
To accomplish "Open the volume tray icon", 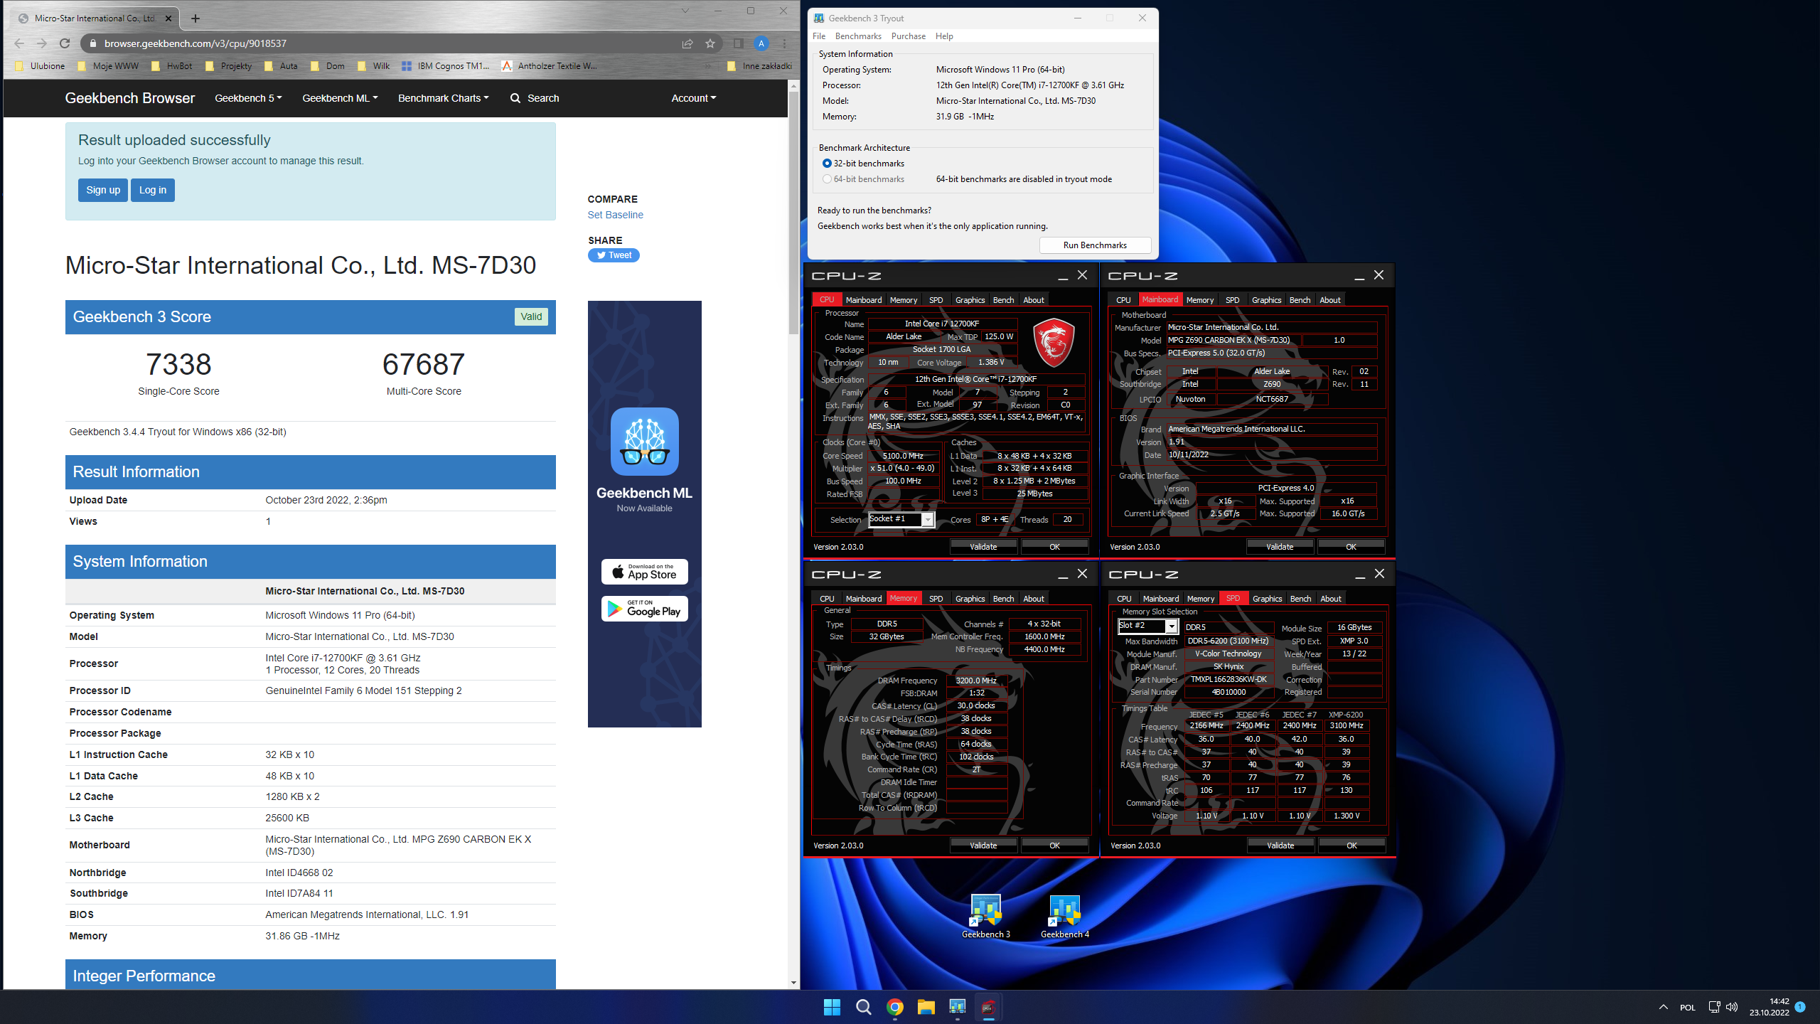I will (1731, 1007).
